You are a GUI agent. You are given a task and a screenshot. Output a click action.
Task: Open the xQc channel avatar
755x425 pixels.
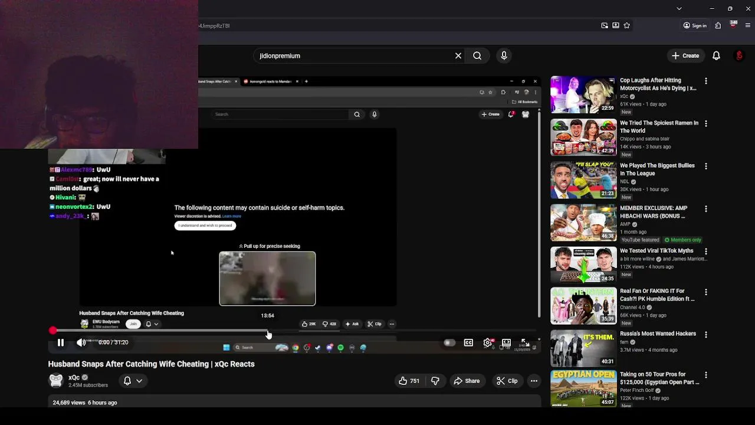pyautogui.click(x=56, y=381)
